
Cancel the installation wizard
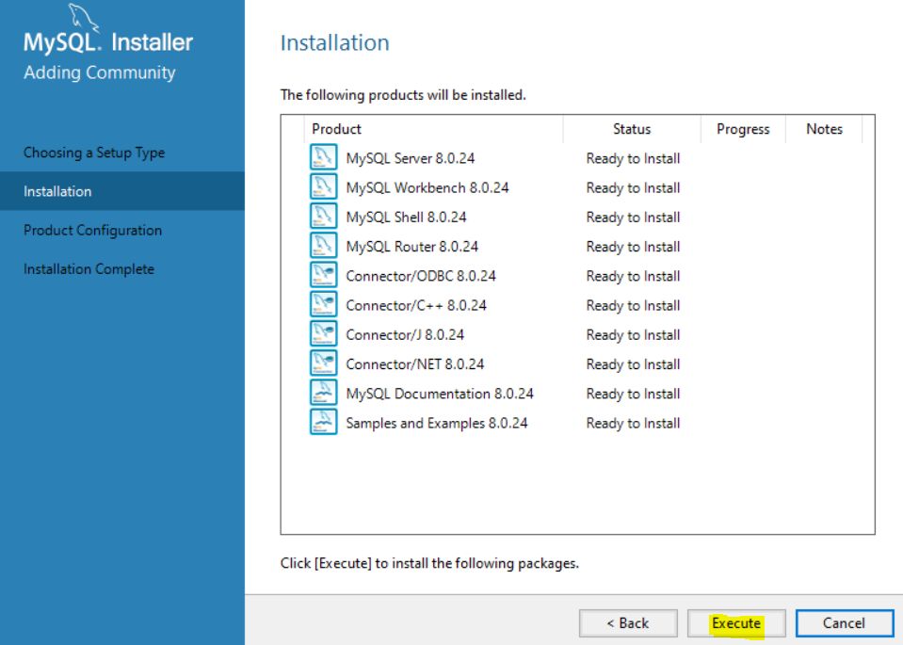tap(845, 623)
